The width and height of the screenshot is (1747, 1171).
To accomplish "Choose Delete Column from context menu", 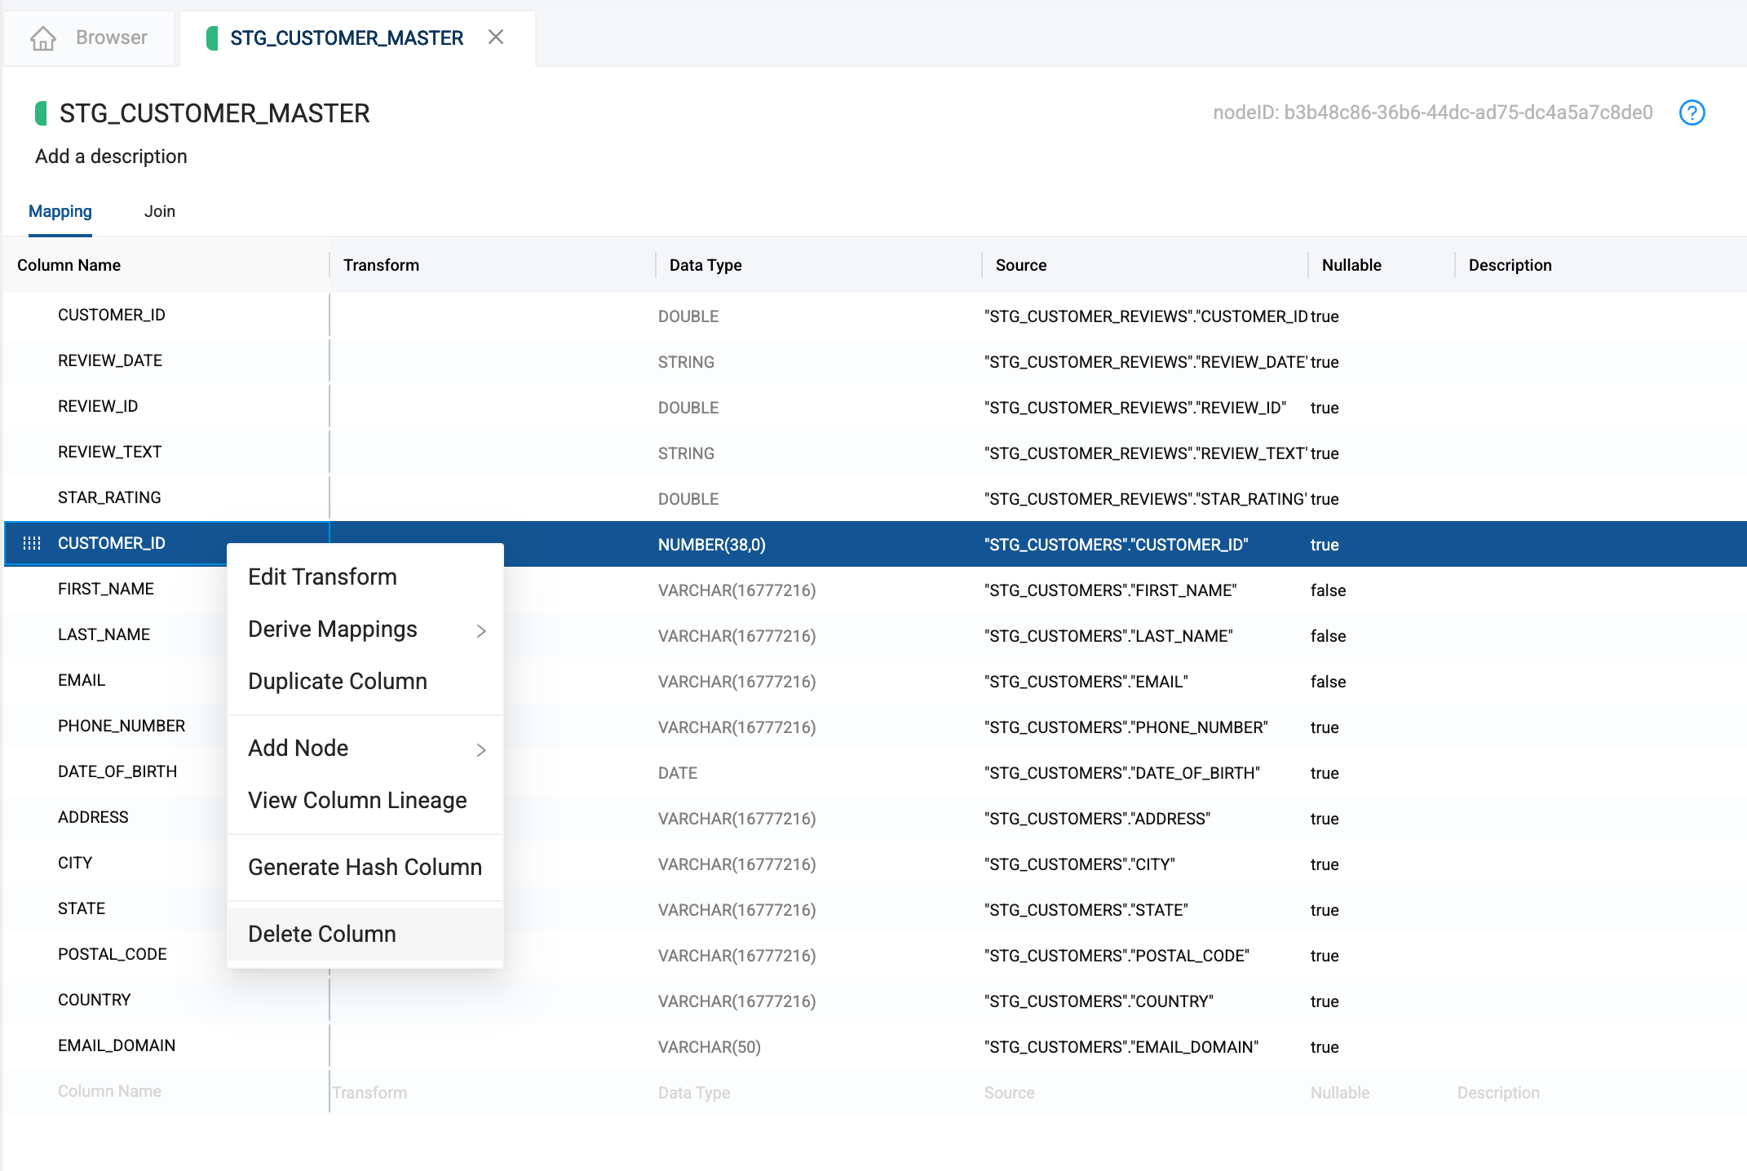I will point(322,934).
